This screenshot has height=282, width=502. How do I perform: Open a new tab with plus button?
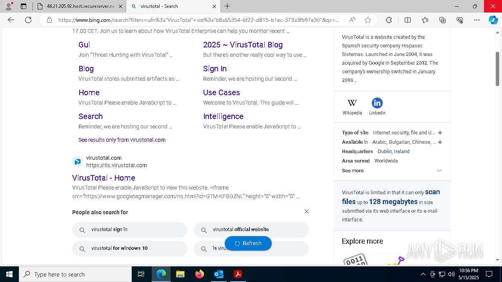tap(227, 6)
